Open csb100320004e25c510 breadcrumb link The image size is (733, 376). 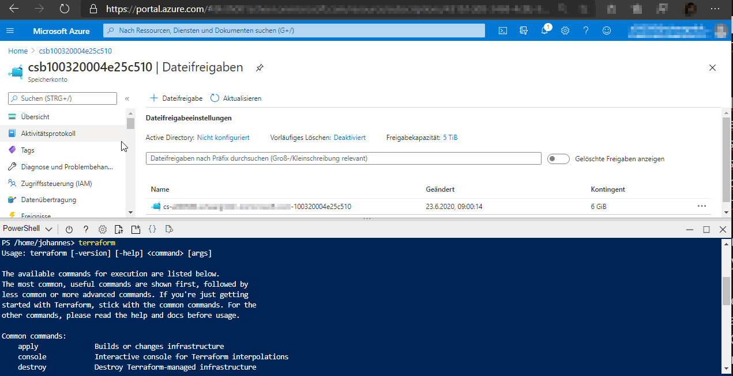tap(76, 51)
